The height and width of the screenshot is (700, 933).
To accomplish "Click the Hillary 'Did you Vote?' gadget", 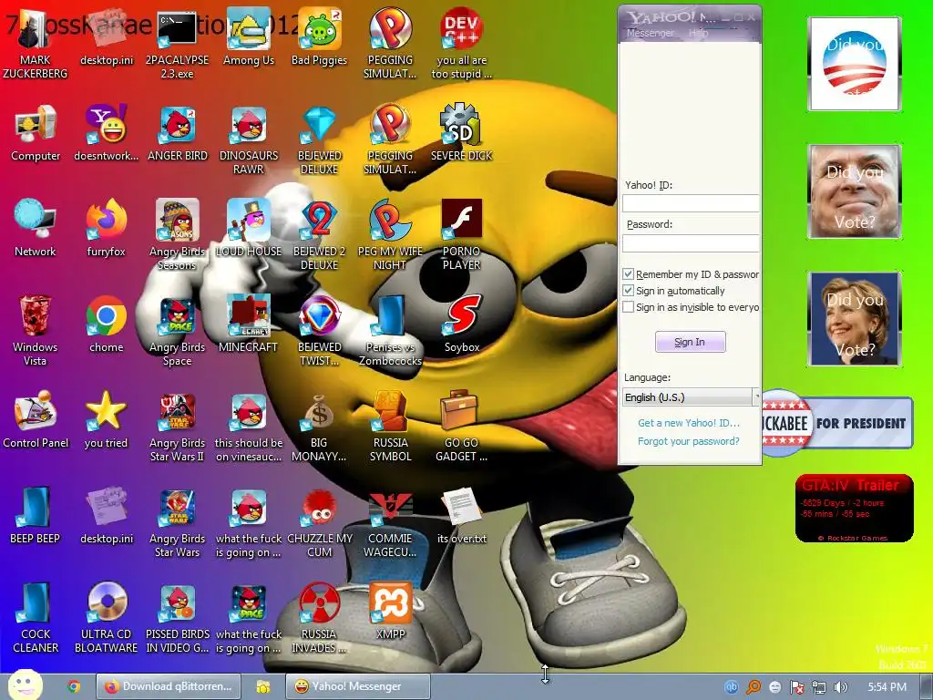I will pos(855,318).
